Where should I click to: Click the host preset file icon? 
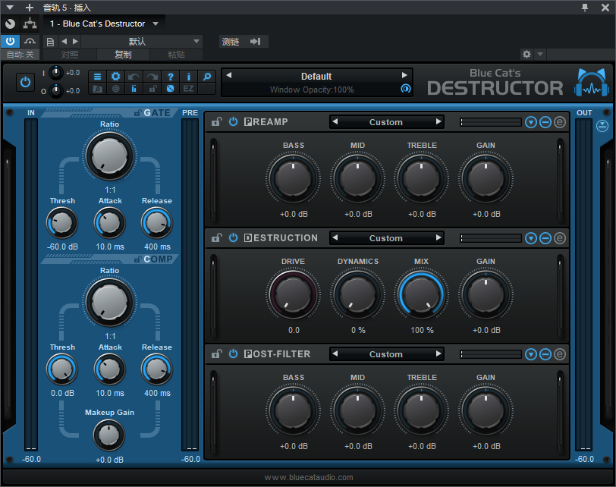50,42
